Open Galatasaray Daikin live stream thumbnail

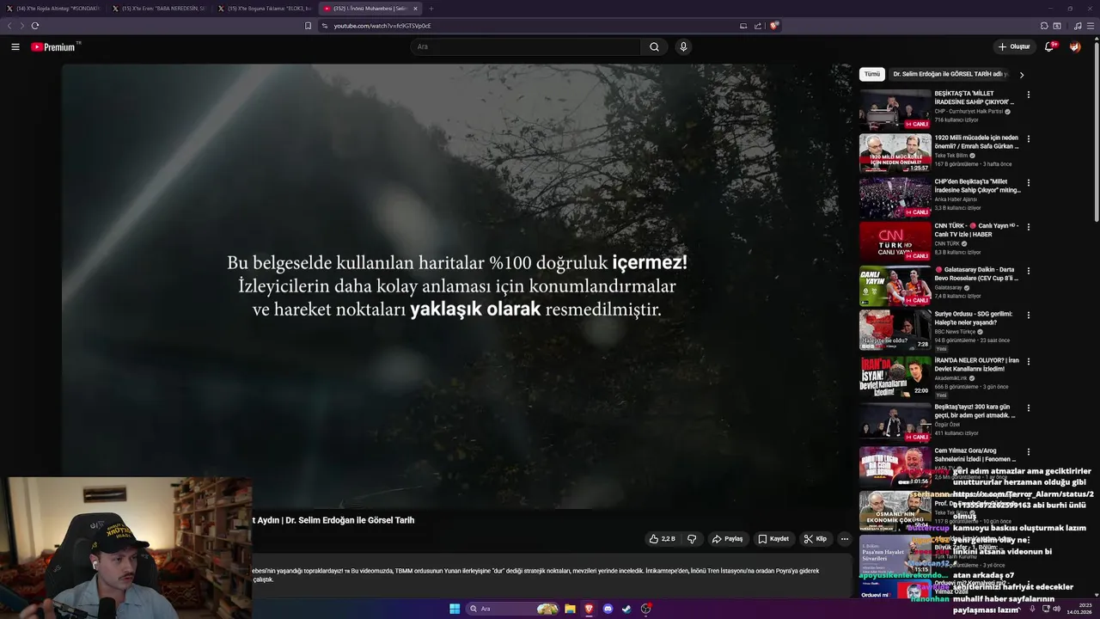tap(895, 285)
